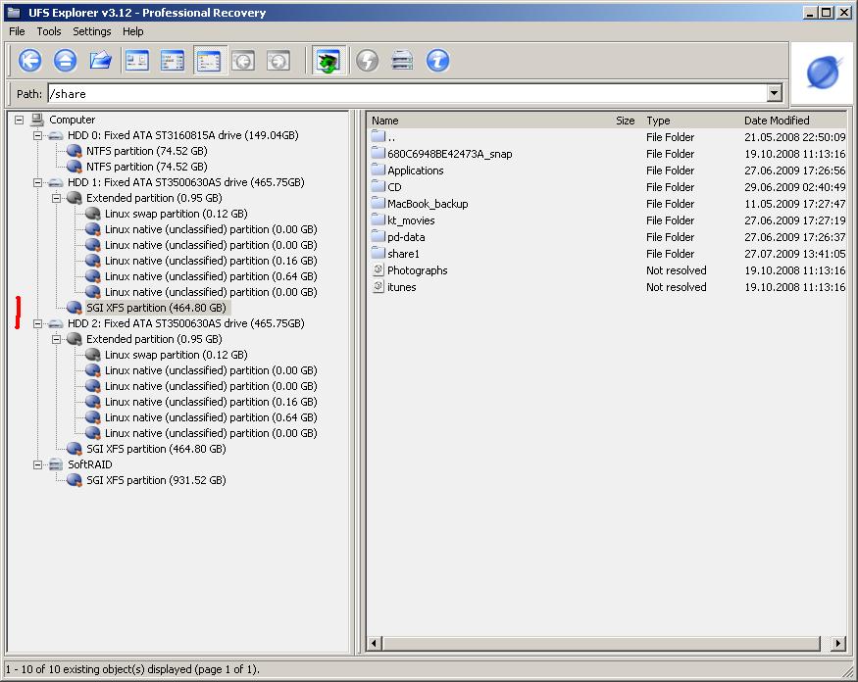This screenshot has height=682, width=858.
Task: Select the third view-mode toolbar icon
Action: coord(209,61)
